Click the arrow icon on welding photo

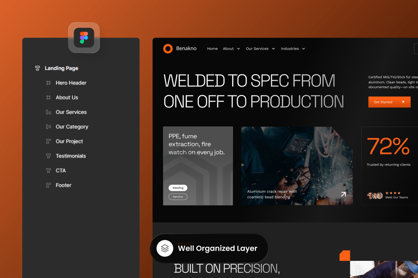tap(343, 194)
